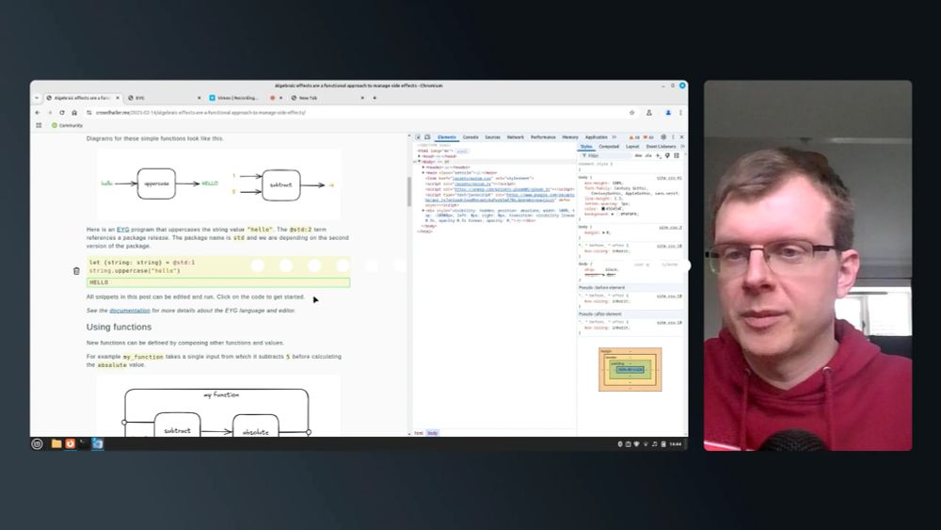Select the Event Listeners sub-tab
This screenshot has width=941, height=530.
coord(661,147)
